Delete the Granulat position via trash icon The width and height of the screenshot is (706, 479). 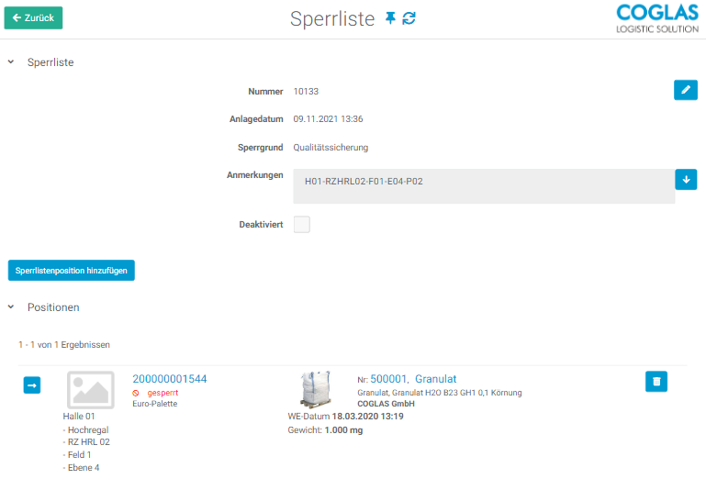click(x=656, y=382)
